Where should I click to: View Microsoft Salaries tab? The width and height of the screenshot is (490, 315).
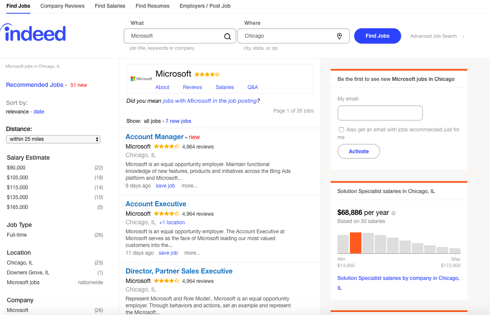(225, 87)
